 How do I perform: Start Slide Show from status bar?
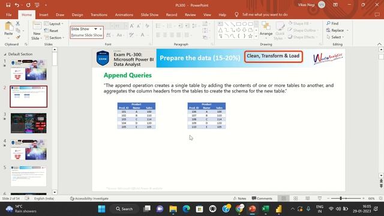(x=320, y=199)
